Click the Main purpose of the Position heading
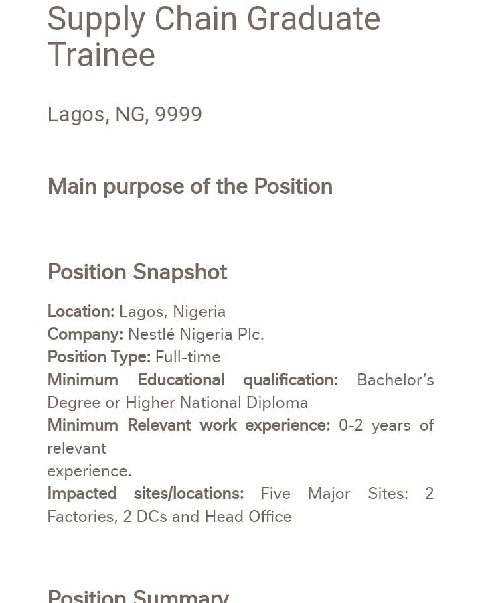The width and height of the screenshot is (482, 603). [x=190, y=186]
